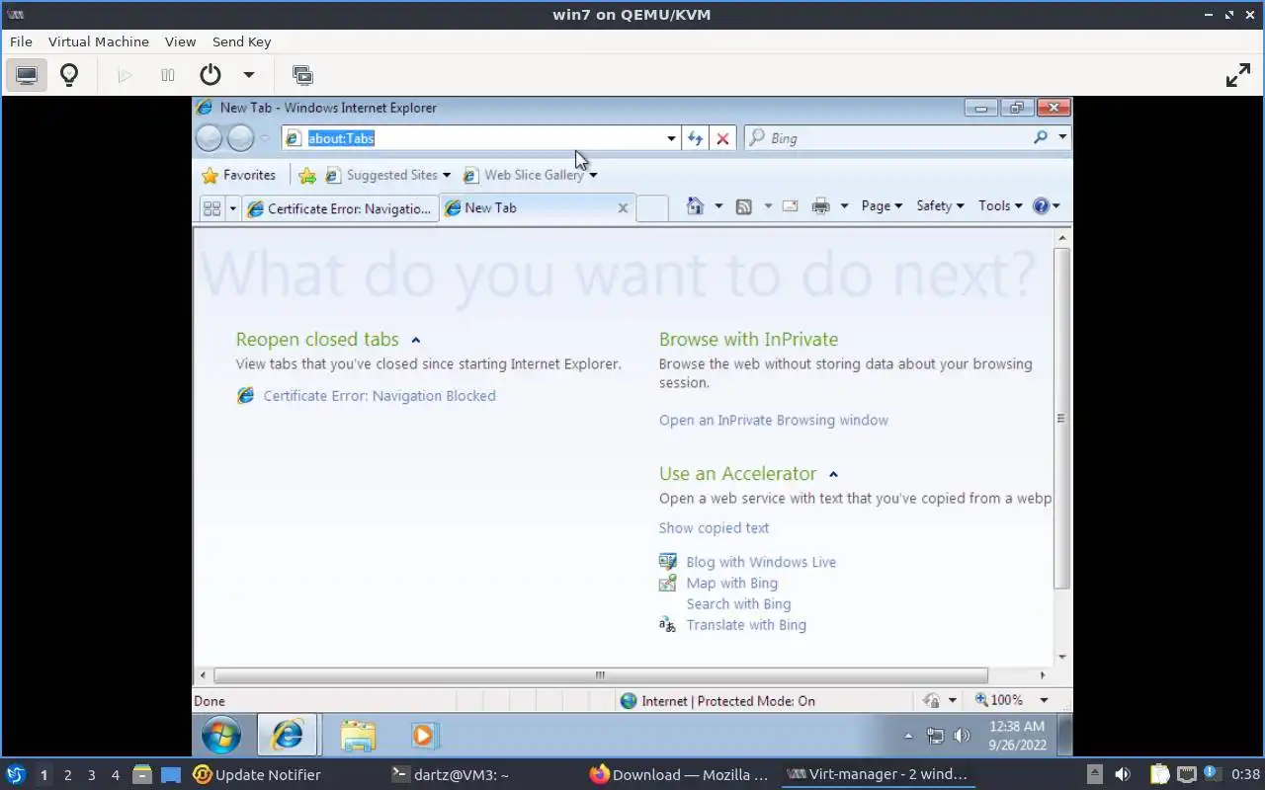
Task: Collapse the Reopen closed tabs section
Action: point(416,340)
